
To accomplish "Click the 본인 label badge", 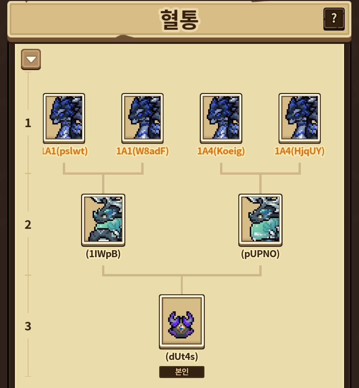I will click(182, 372).
